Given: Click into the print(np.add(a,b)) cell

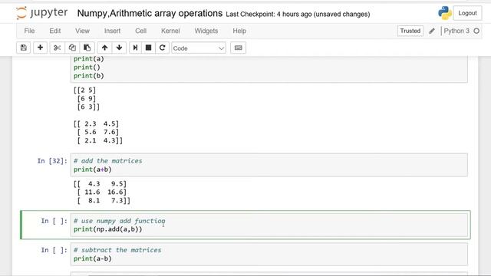Looking at the screenshot, I should click(269, 225).
